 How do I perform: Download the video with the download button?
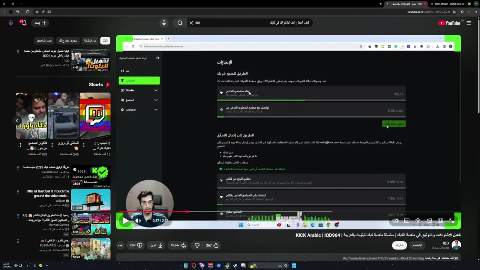click(x=156, y=245)
